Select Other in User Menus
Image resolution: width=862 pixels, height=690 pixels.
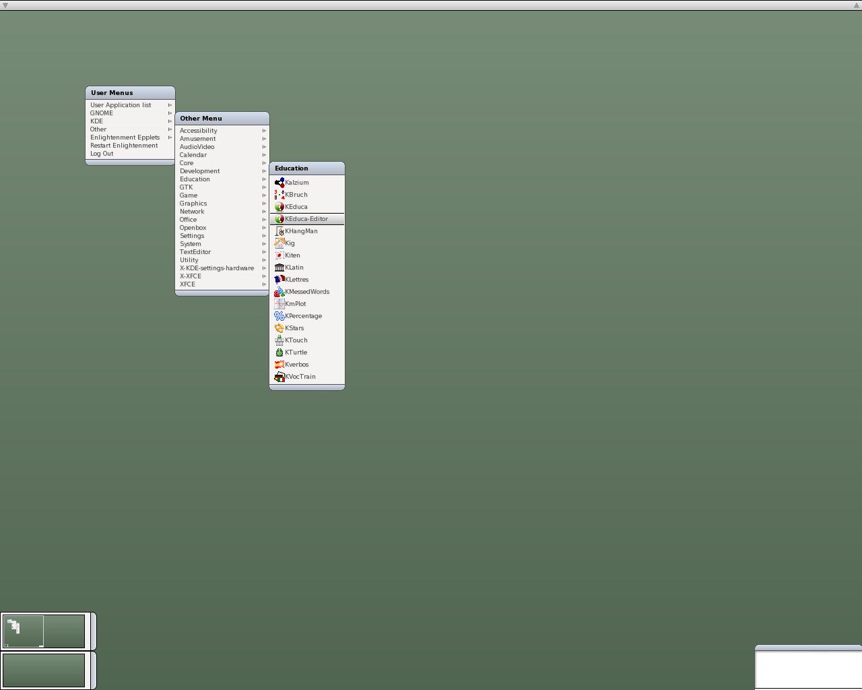pos(130,129)
